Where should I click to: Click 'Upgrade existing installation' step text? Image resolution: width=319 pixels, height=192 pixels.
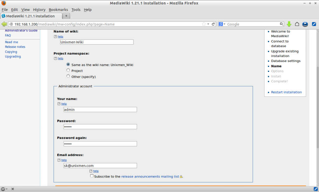(285, 54)
